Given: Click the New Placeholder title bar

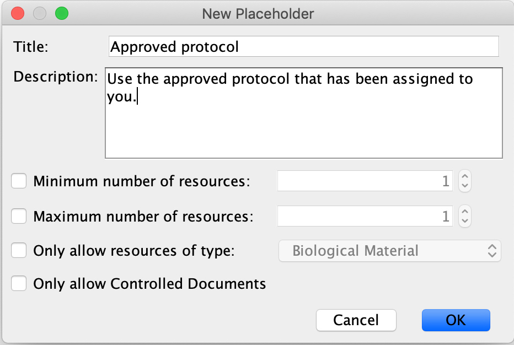Looking at the screenshot, I should coord(258,13).
